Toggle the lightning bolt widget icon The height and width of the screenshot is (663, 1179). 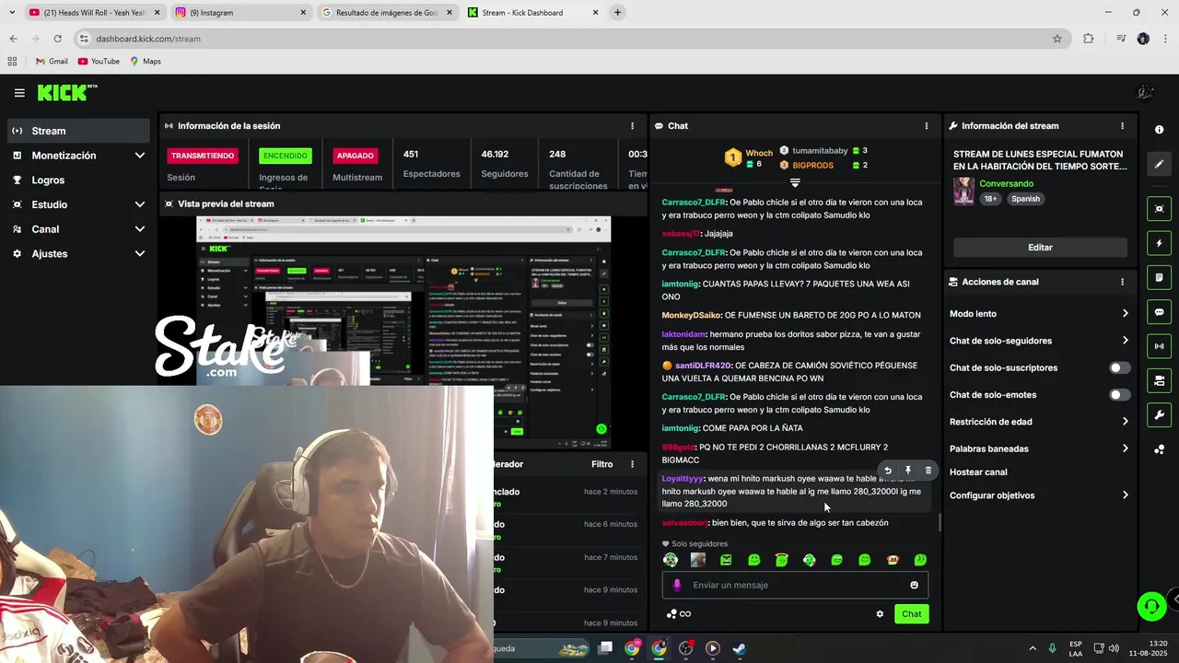1159,244
